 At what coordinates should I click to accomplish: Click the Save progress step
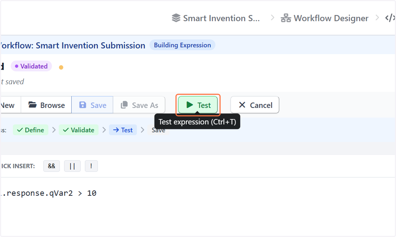(x=158, y=130)
